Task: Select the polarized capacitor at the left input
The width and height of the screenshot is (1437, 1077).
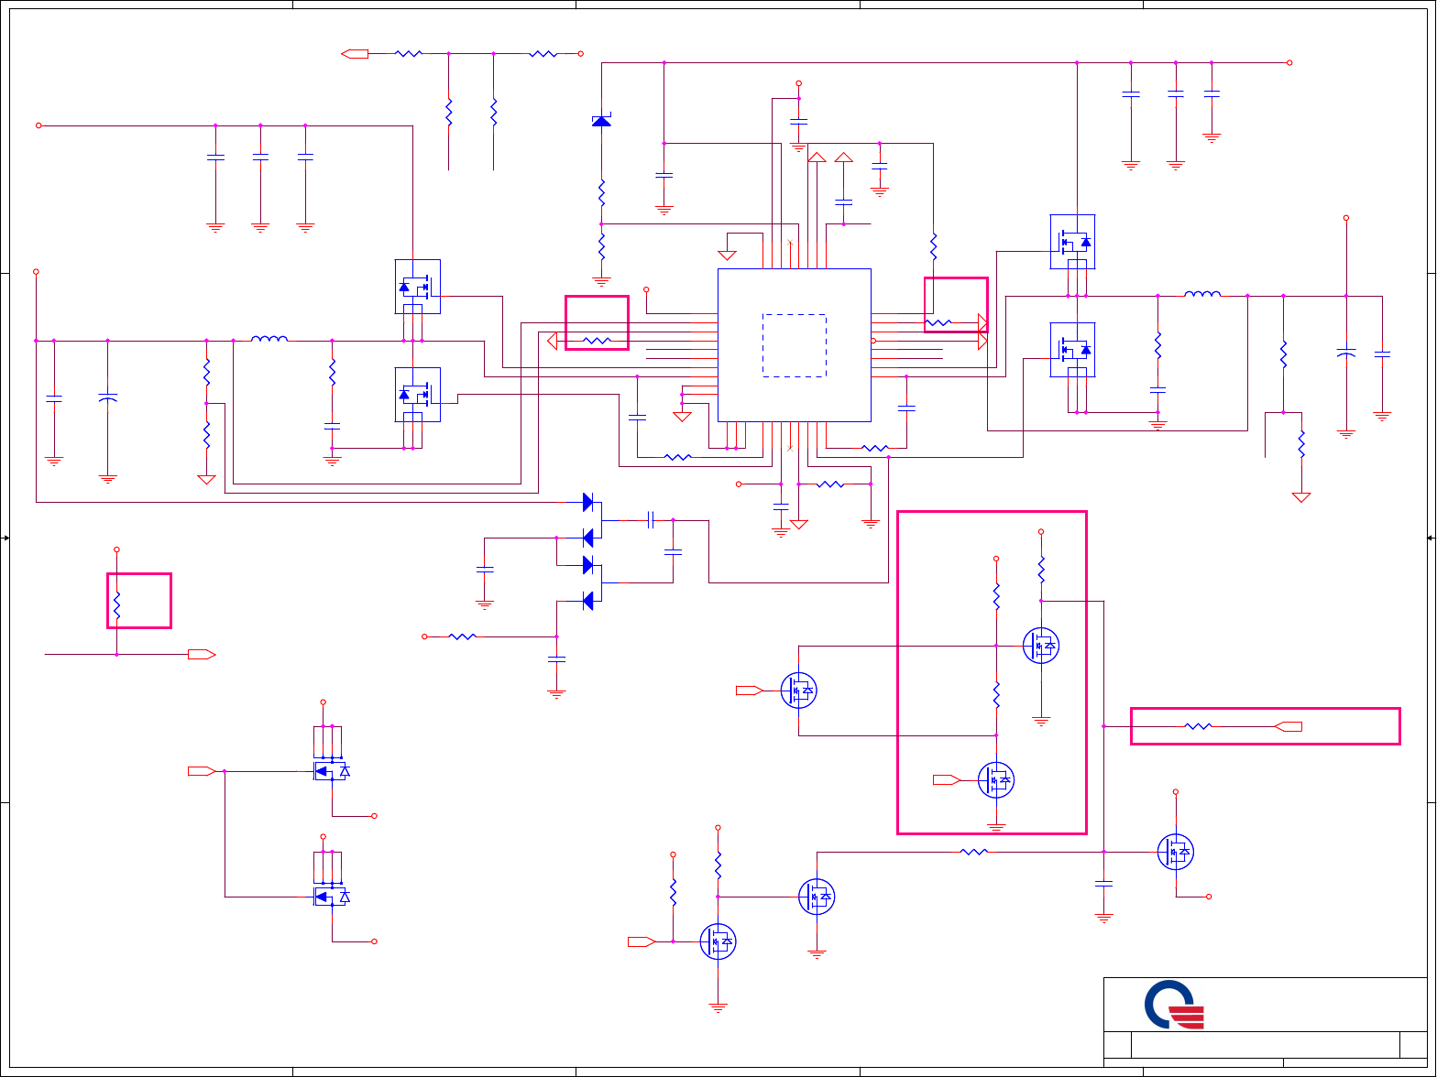Action: pos(107,398)
